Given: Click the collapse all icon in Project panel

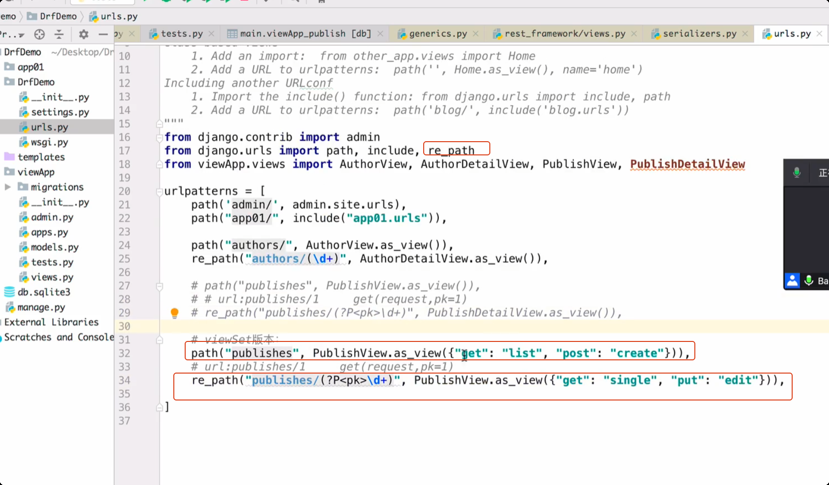Looking at the screenshot, I should point(59,34).
